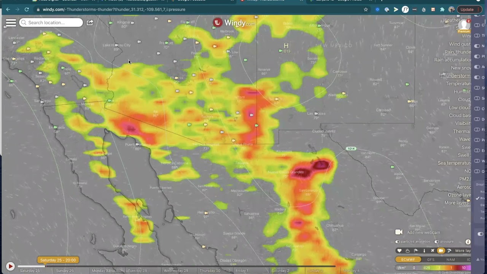Click the Saturday 25 - 20:00 time label
The width and height of the screenshot is (487, 274).
click(x=58, y=260)
